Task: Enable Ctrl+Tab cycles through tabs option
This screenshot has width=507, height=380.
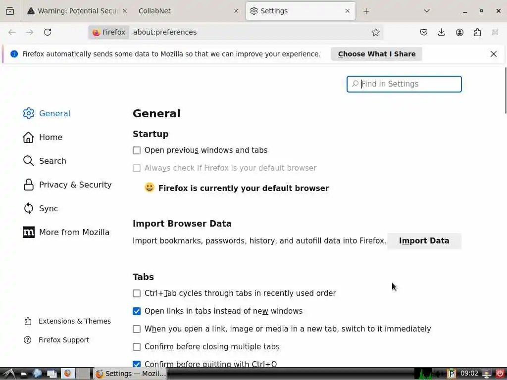Action: (137, 293)
